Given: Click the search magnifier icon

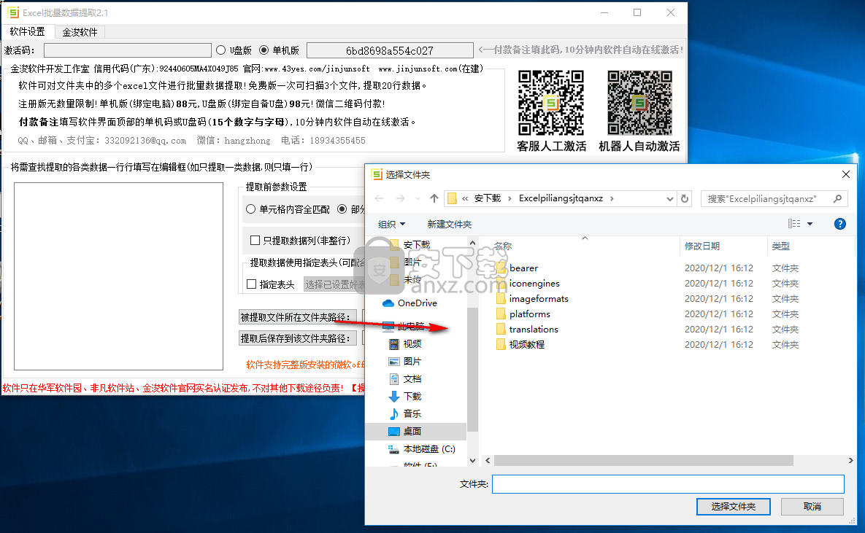Looking at the screenshot, I should 837,198.
